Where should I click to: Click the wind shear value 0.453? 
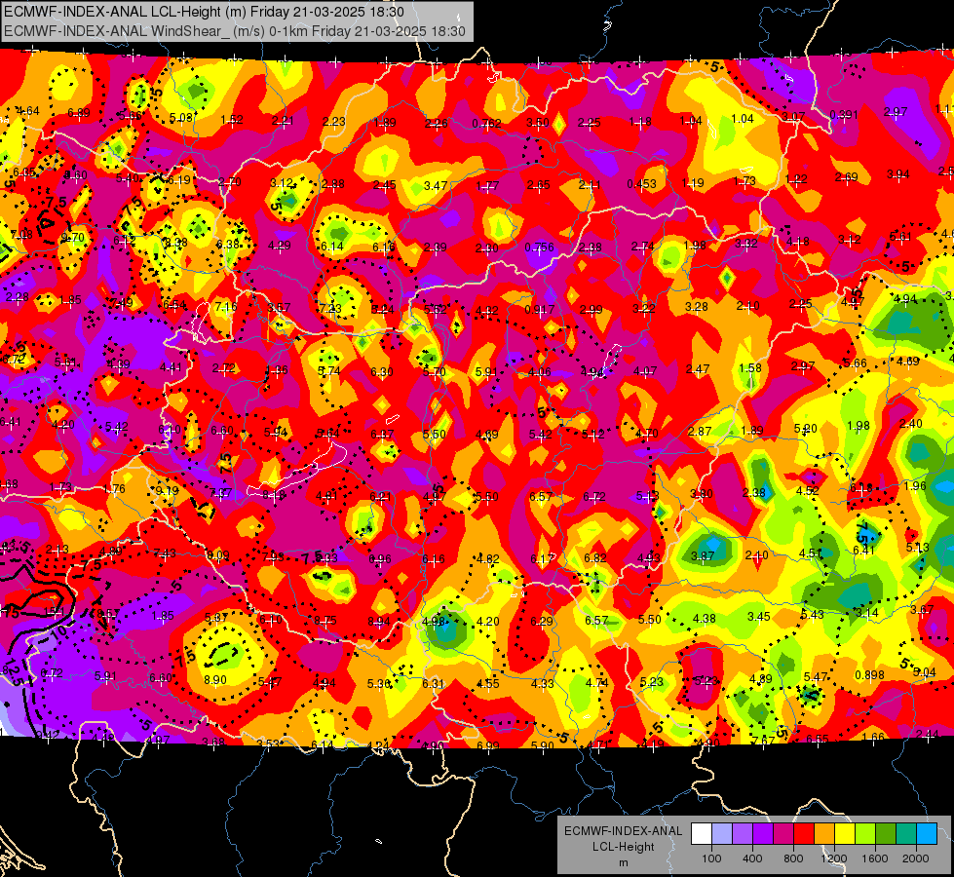[642, 184]
